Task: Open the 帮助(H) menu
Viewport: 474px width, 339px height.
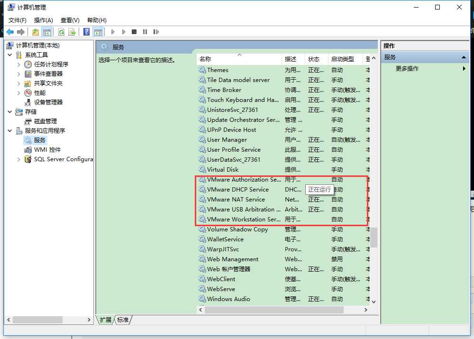Action: pyautogui.click(x=97, y=20)
